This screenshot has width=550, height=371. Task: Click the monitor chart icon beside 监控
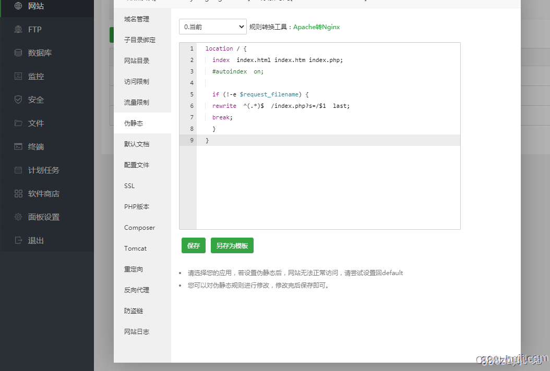click(x=18, y=76)
